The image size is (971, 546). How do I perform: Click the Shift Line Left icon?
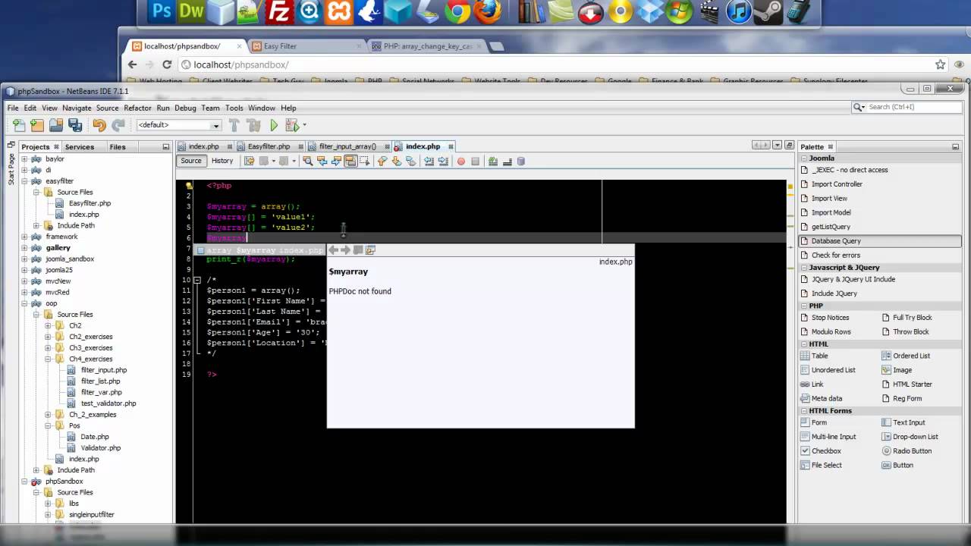click(x=429, y=161)
